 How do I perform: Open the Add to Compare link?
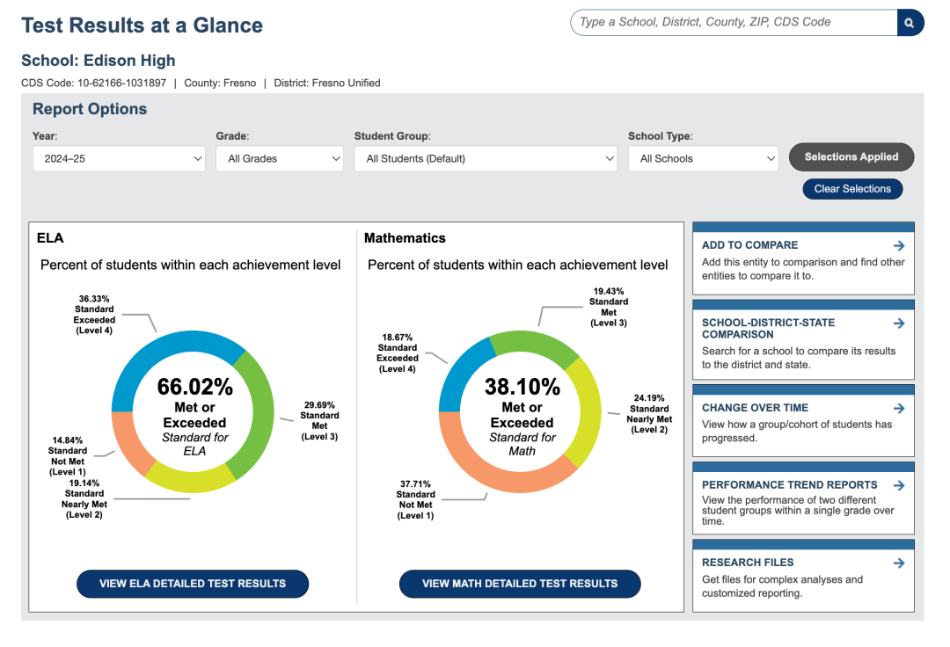click(749, 245)
